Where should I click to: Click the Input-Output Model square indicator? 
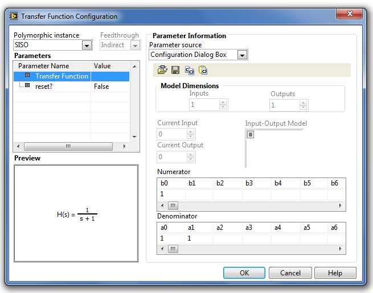pyautogui.click(x=250, y=134)
